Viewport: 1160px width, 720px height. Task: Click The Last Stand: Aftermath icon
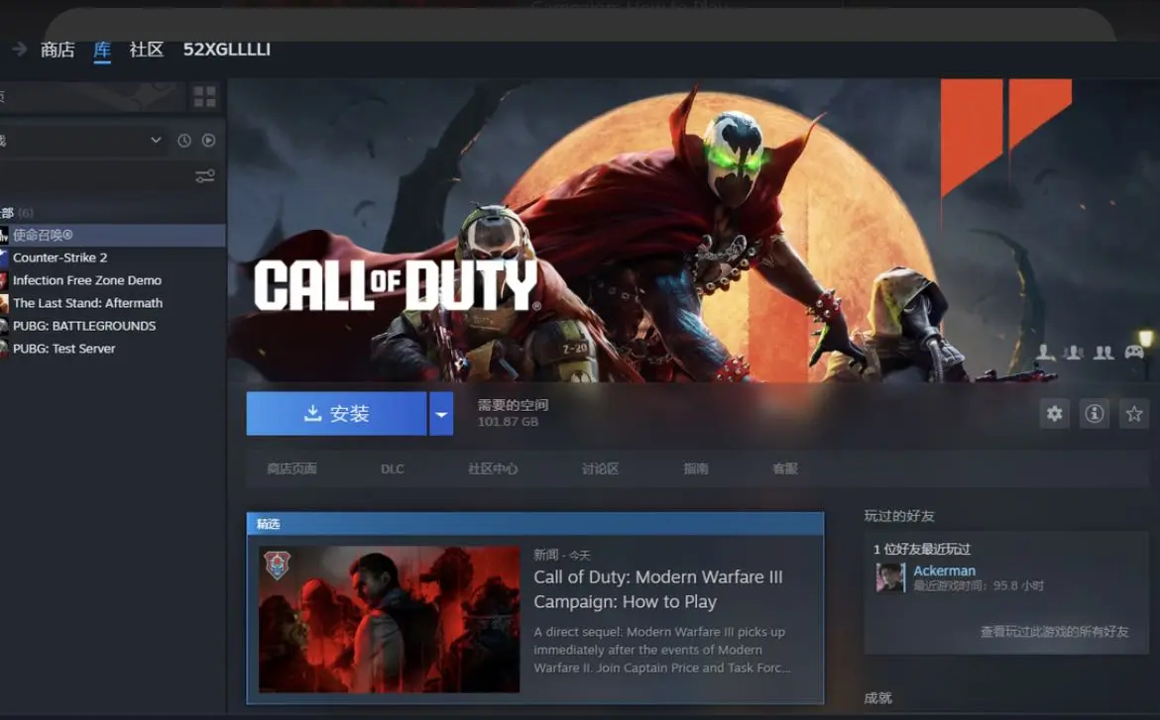(4, 304)
